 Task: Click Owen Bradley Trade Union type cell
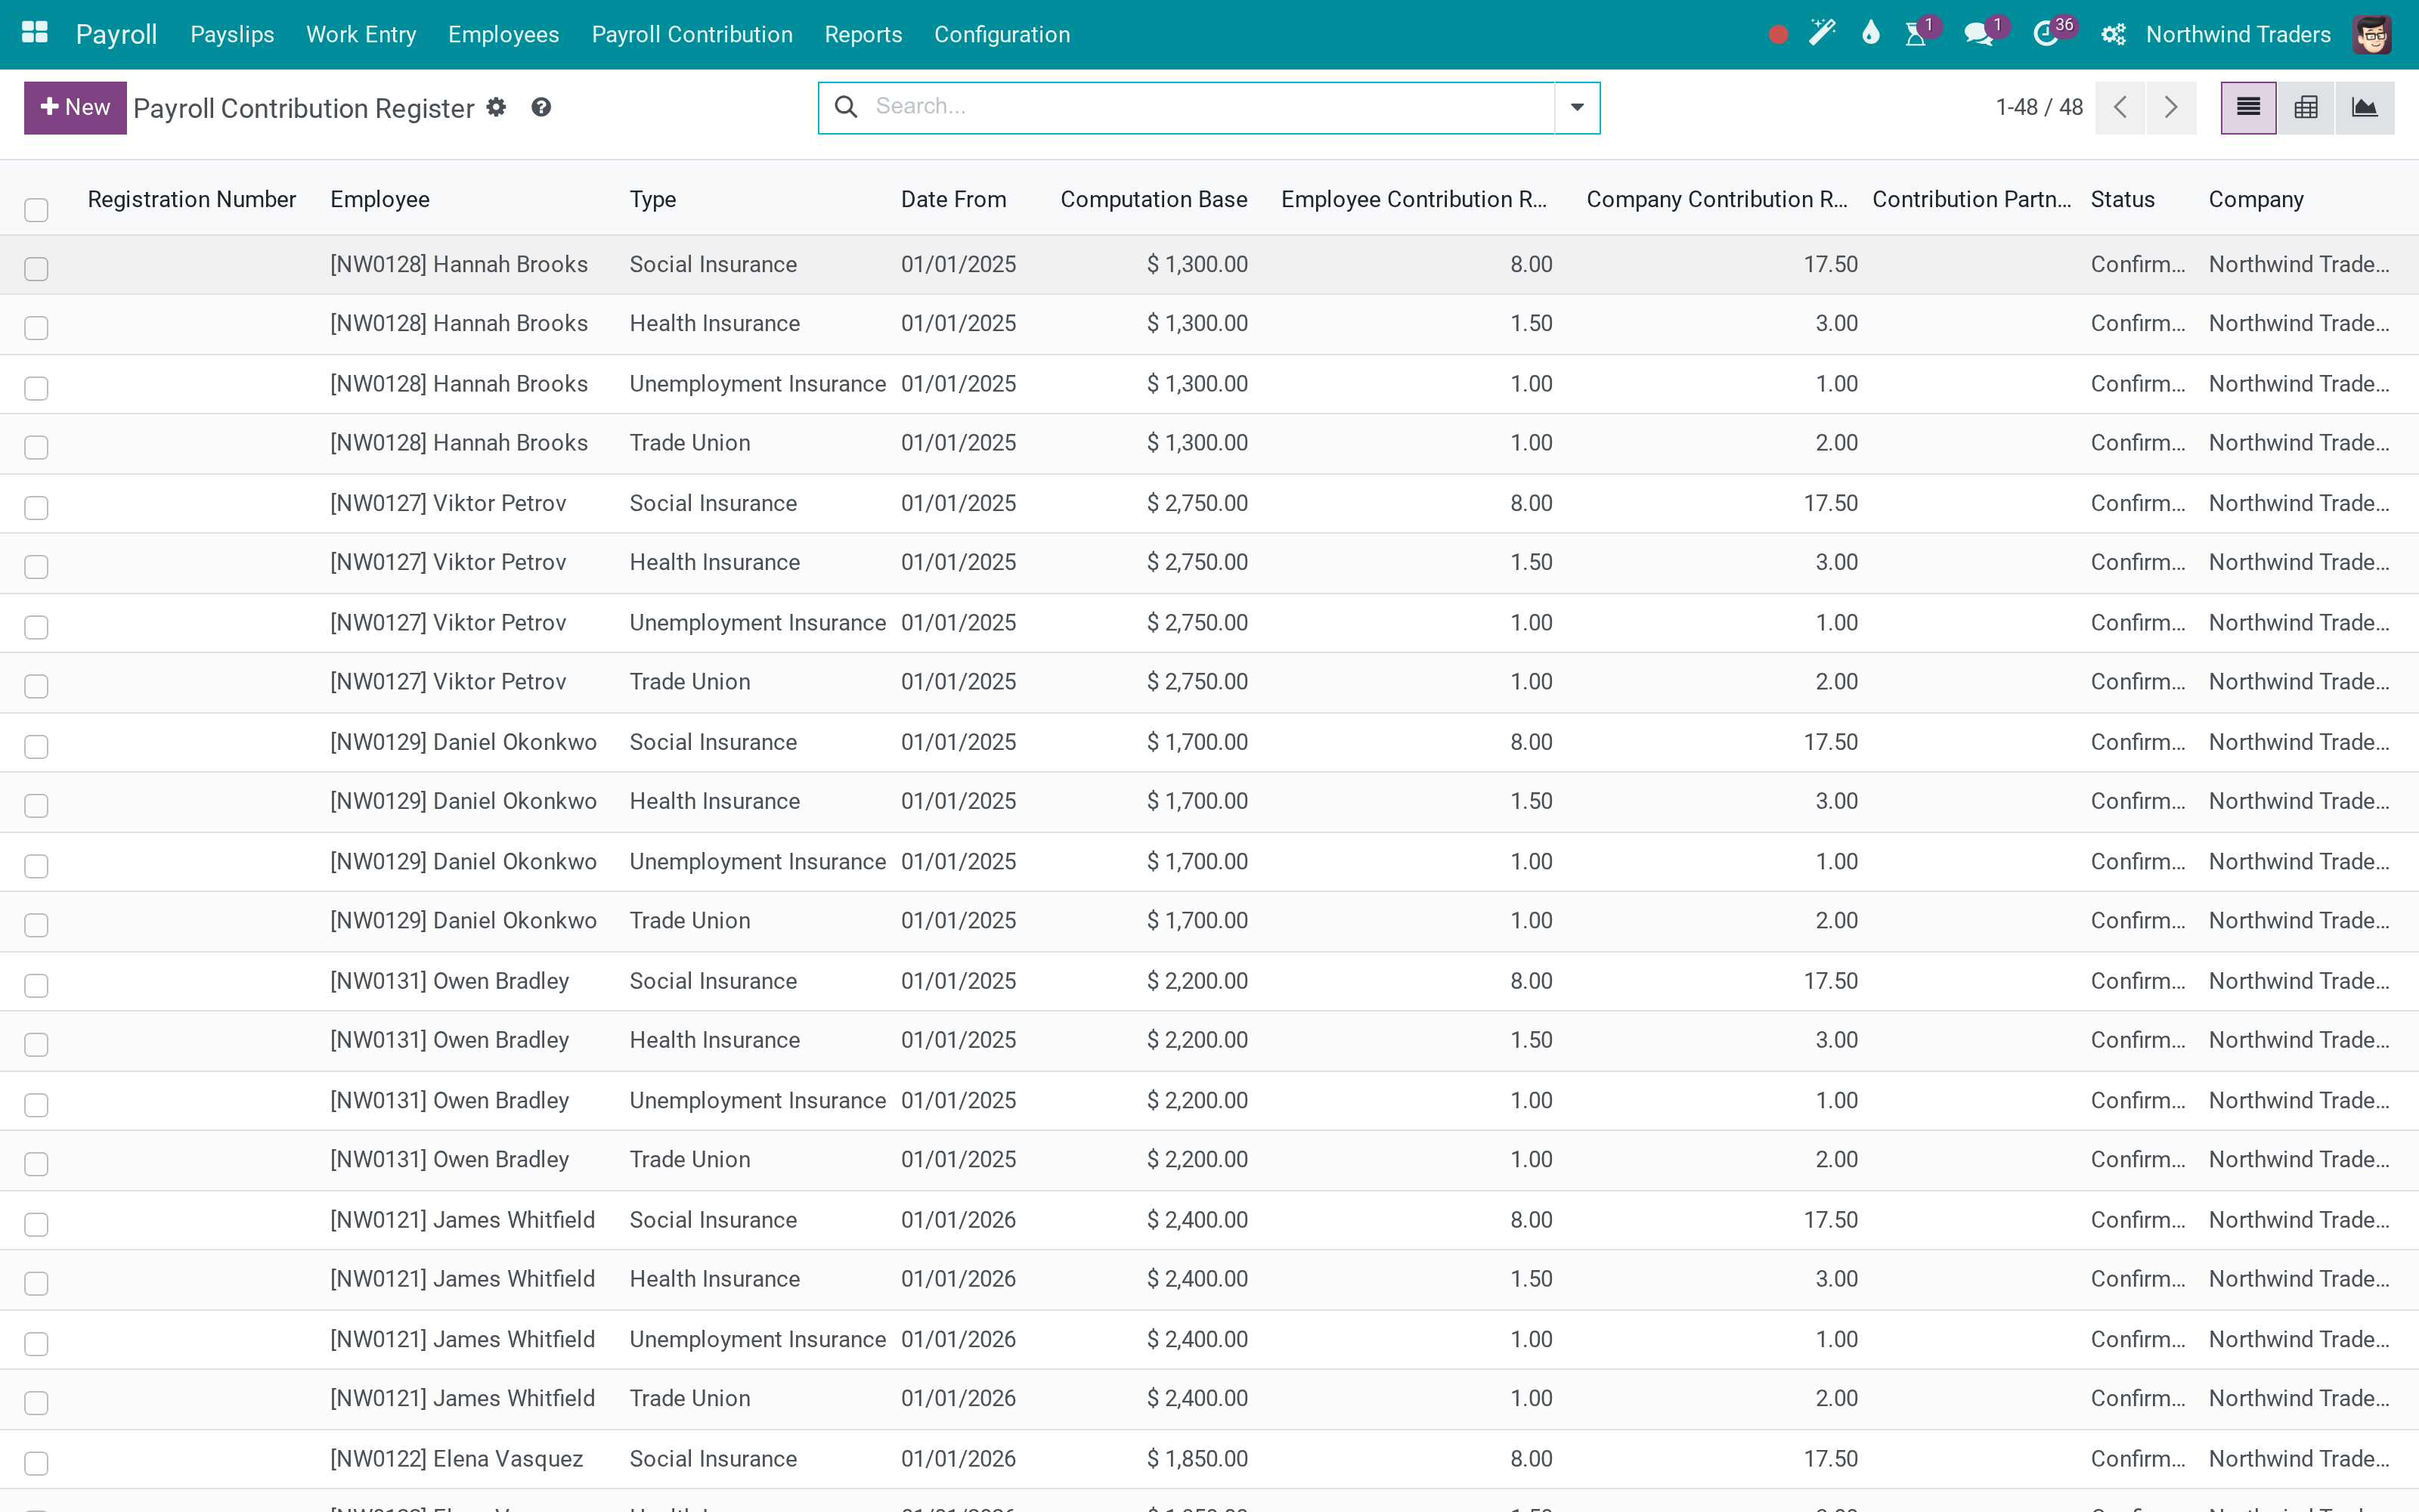[689, 1159]
